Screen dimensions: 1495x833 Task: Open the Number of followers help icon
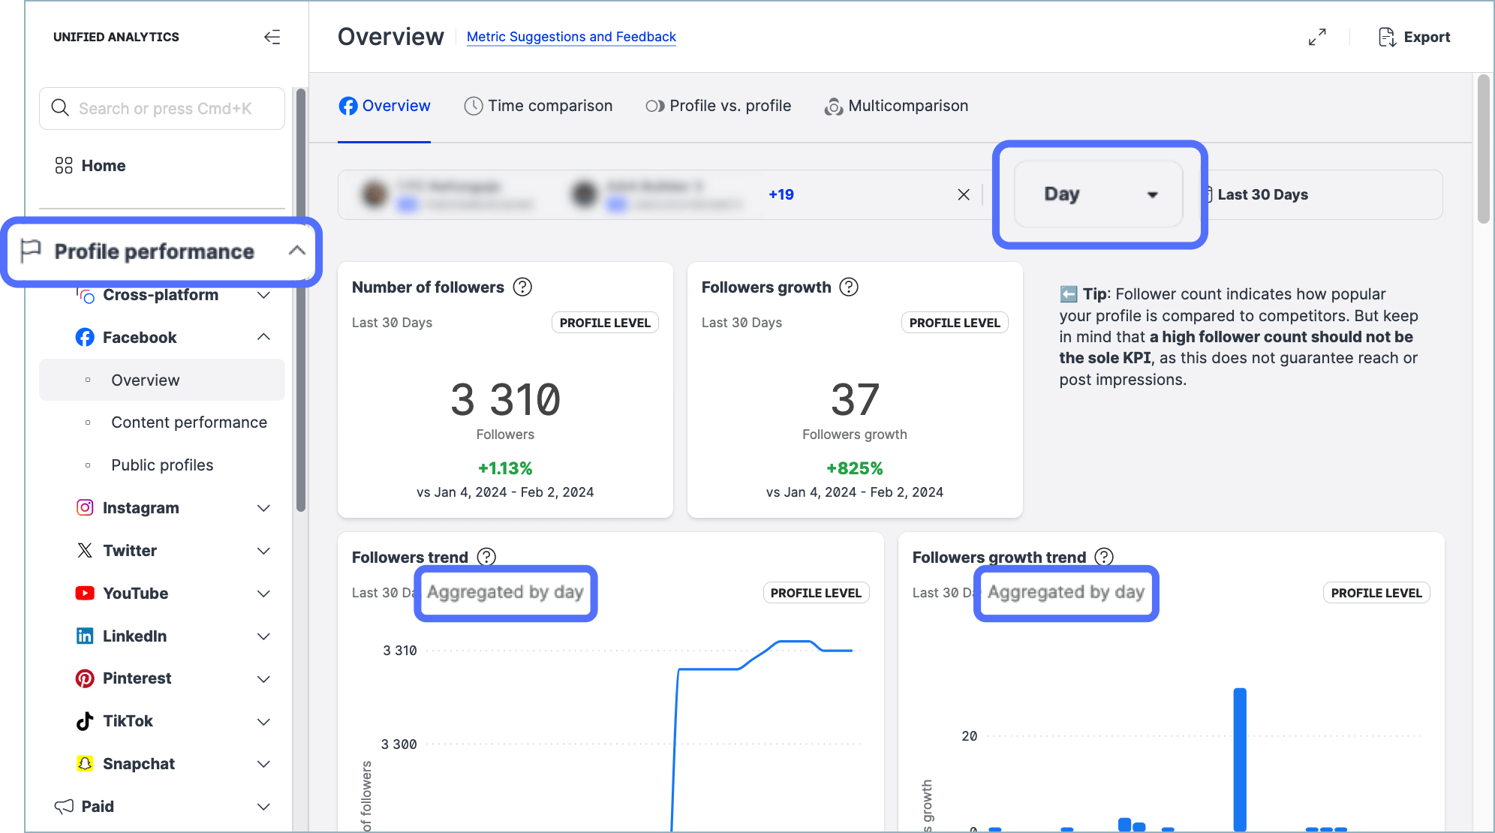click(x=522, y=287)
